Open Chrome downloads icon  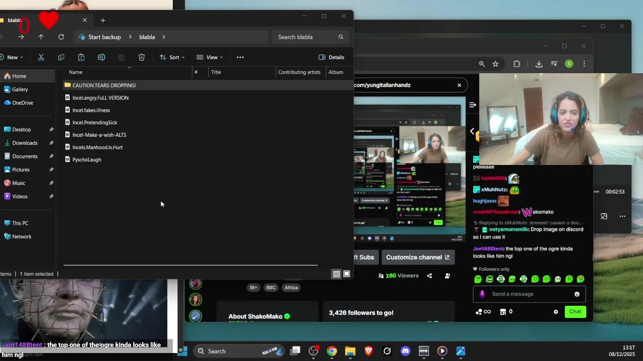pyautogui.click(x=539, y=64)
